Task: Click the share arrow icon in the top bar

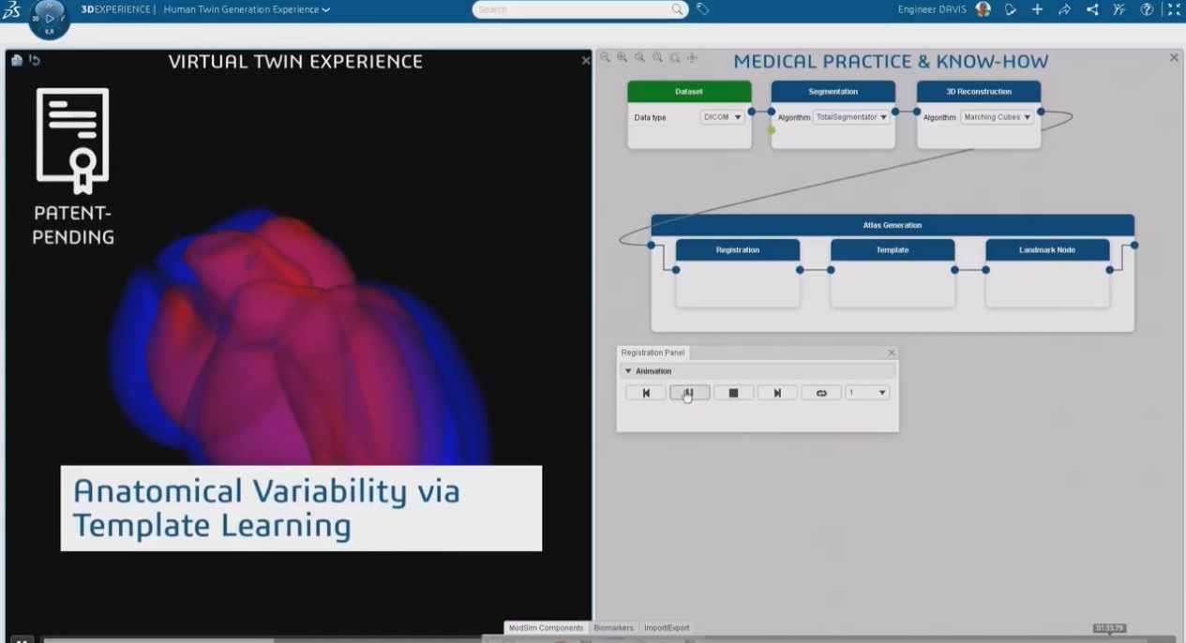Action: [1064, 9]
